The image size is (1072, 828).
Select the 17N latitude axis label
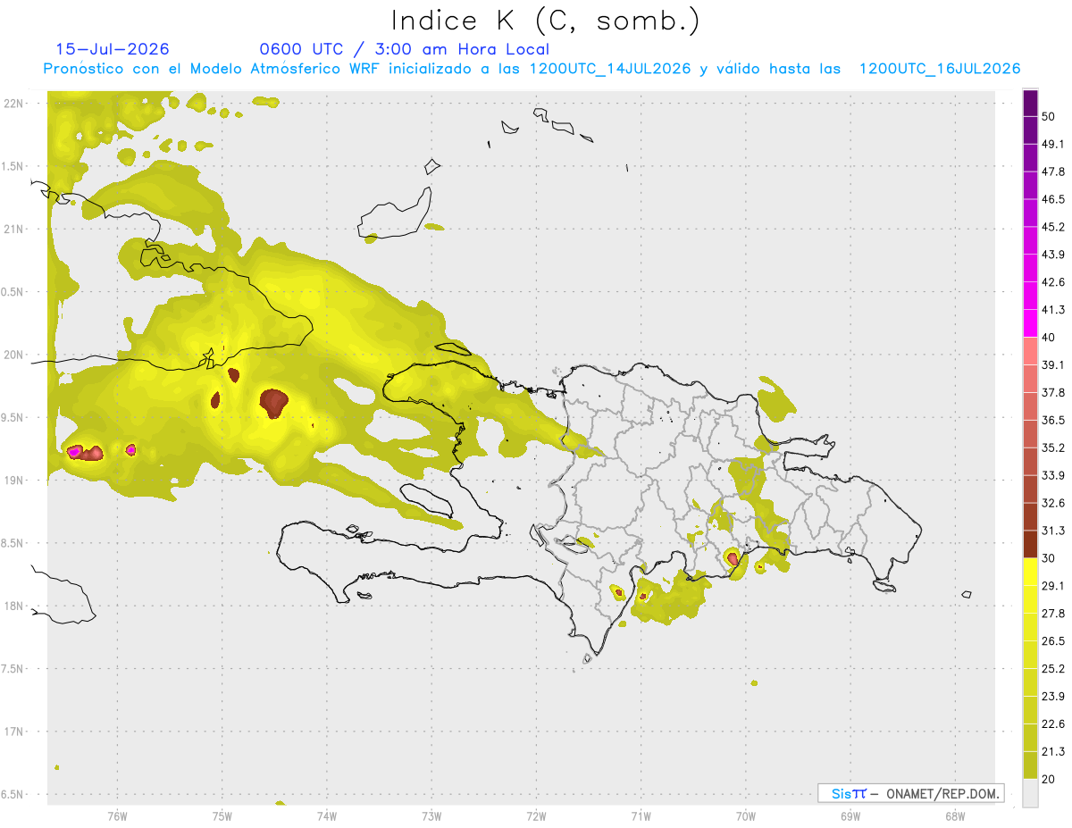(13, 732)
